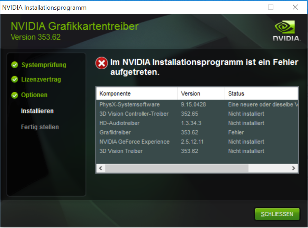The width and height of the screenshot is (308, 228).
Task: Click the scroll left arrow of the table
Action: (101, 168)
